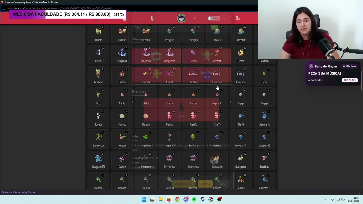Select the level 25 Togepi
The height and width of the screenshot is (204, 363).
[x=241, y=97]
